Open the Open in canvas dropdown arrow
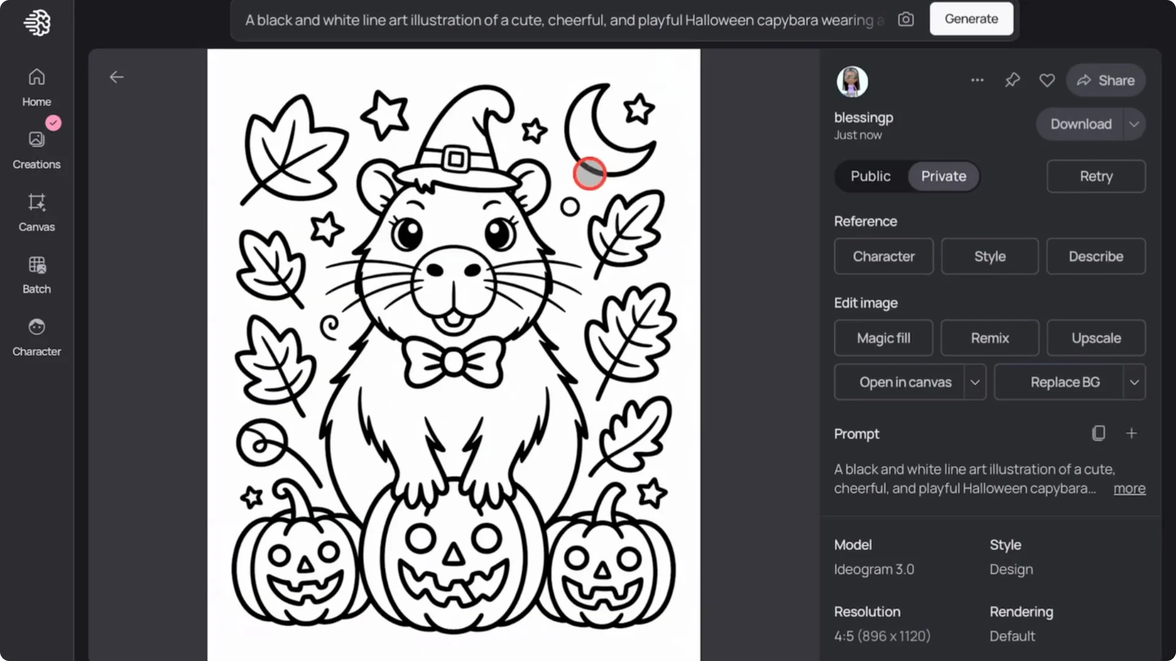Viewport: 1176px width, 661px height. 975,382
